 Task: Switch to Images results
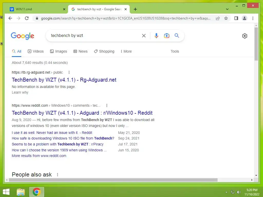pos(59,51)
